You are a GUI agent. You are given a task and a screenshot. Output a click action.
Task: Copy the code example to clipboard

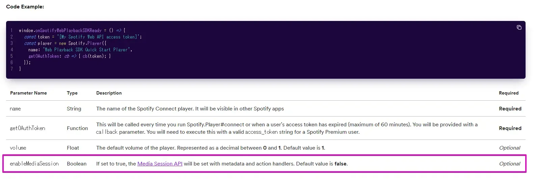[x=519, y=27]
